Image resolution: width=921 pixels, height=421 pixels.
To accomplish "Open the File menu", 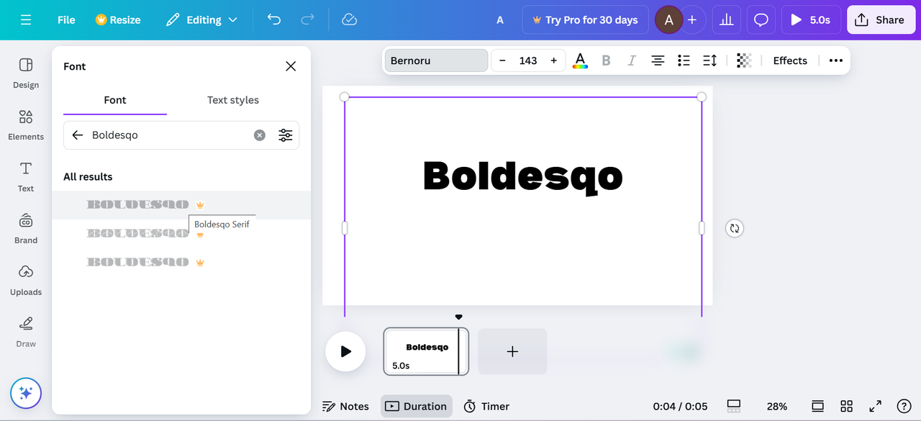I will pyautogui.click(x=66, y=20).
